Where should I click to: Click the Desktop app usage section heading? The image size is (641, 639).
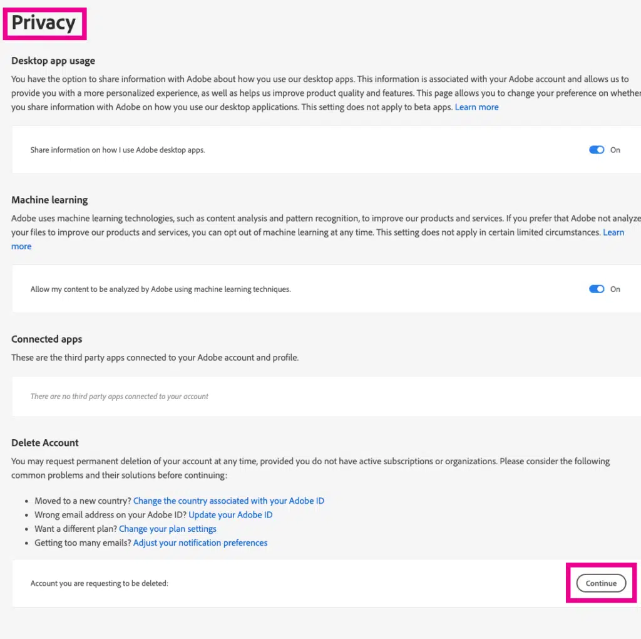pos(53,61)
